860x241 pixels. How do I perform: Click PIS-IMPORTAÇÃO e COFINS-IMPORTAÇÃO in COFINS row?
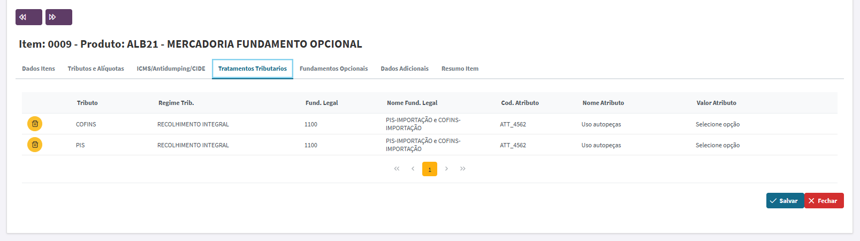tap(423, 124)
